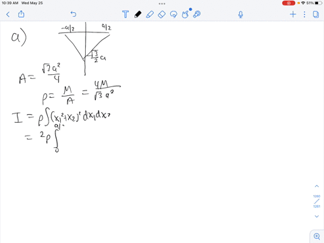This screenshot has width=324, height=243.
Task: Tap the battery status indicator
Action: click(318, 3)
